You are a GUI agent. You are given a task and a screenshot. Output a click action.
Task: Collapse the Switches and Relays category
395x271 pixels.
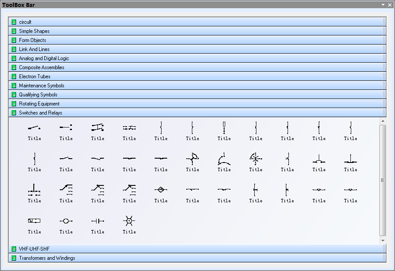tap(40, 113)
